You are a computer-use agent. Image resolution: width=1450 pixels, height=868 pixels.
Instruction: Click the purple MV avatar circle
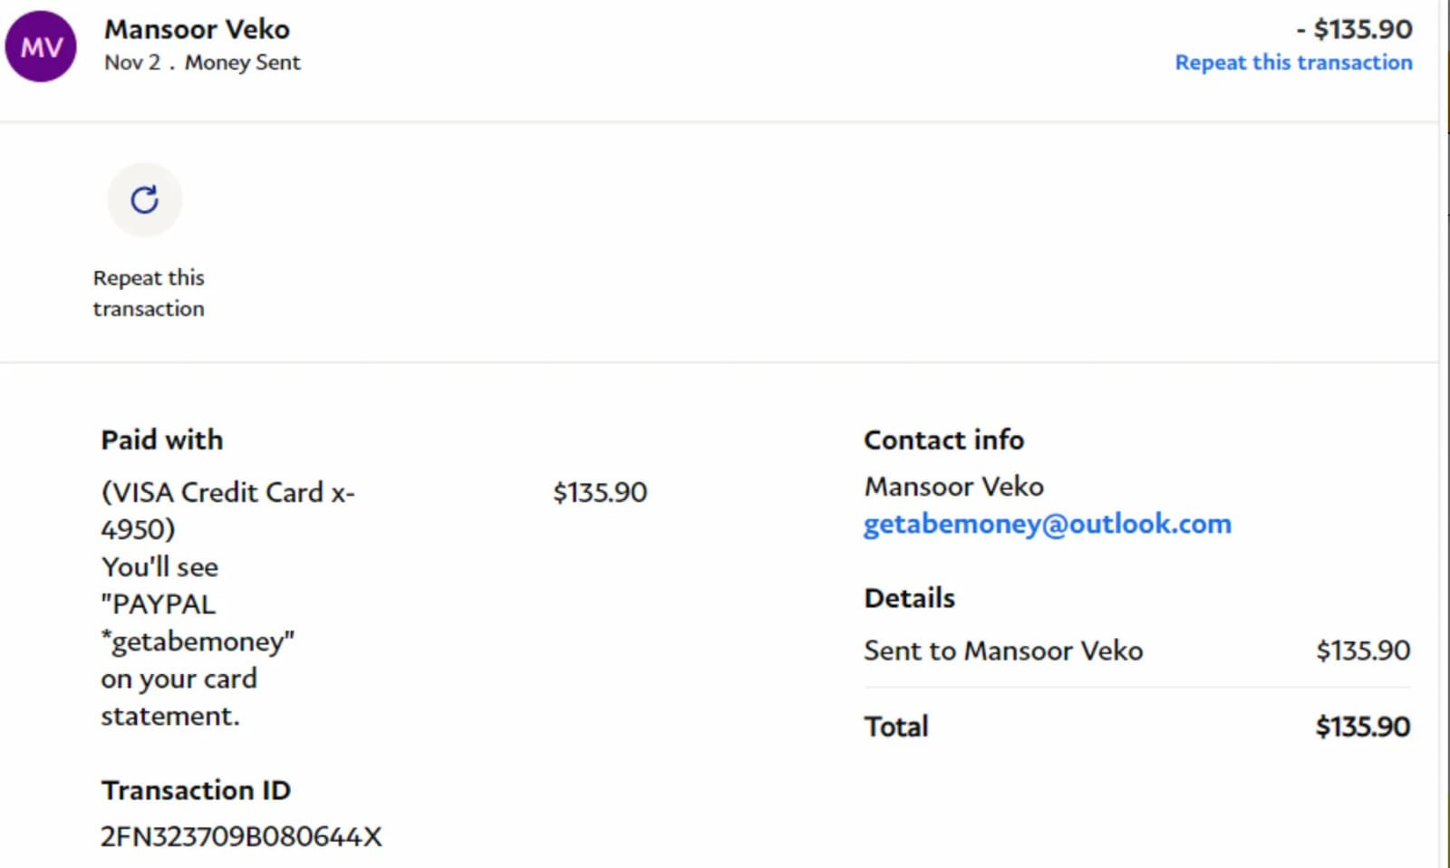[41, 46]
